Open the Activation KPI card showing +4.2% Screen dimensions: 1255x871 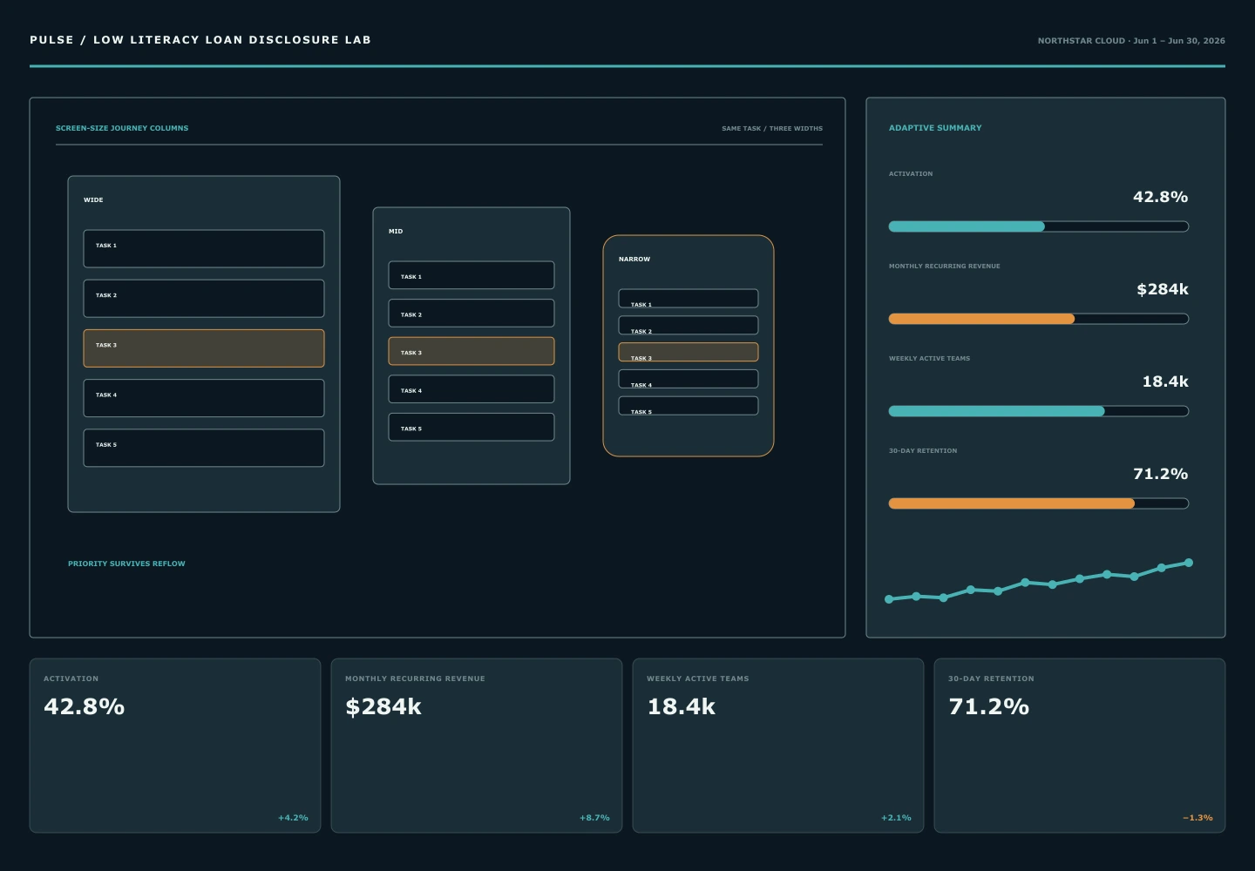tap(175, 746)
